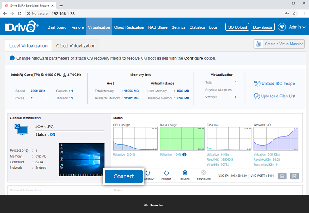Click the Upload ISO Image link
The width and height of the screenshot is (309, 213).
pyautogui.click(x=278, y=84)
